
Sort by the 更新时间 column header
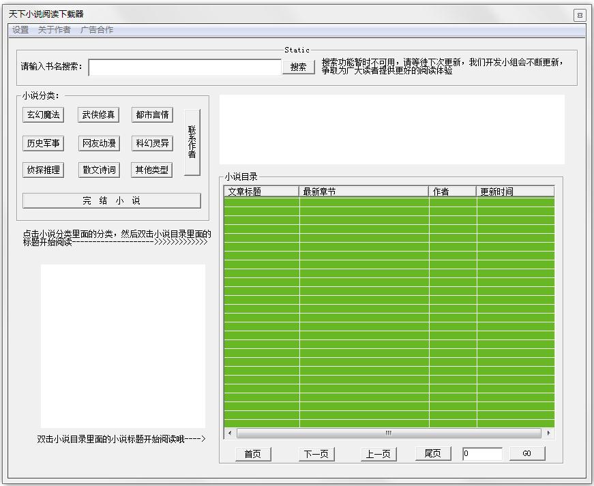click(515, 192)
